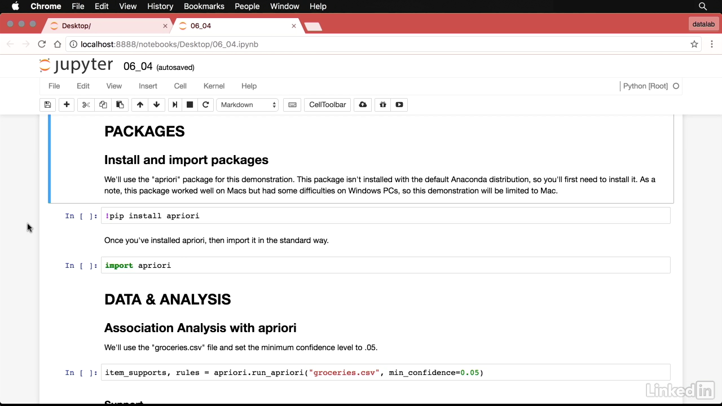Open Bookmarks in the macOS menu bar

point(204,6)
